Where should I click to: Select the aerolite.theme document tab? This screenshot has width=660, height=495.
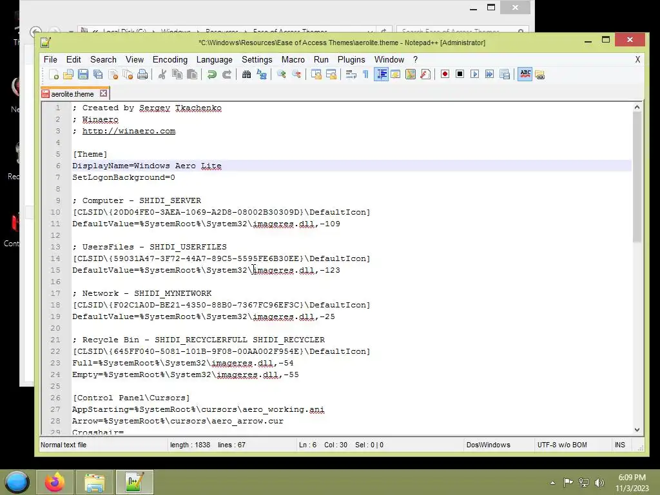coord(72,94)
